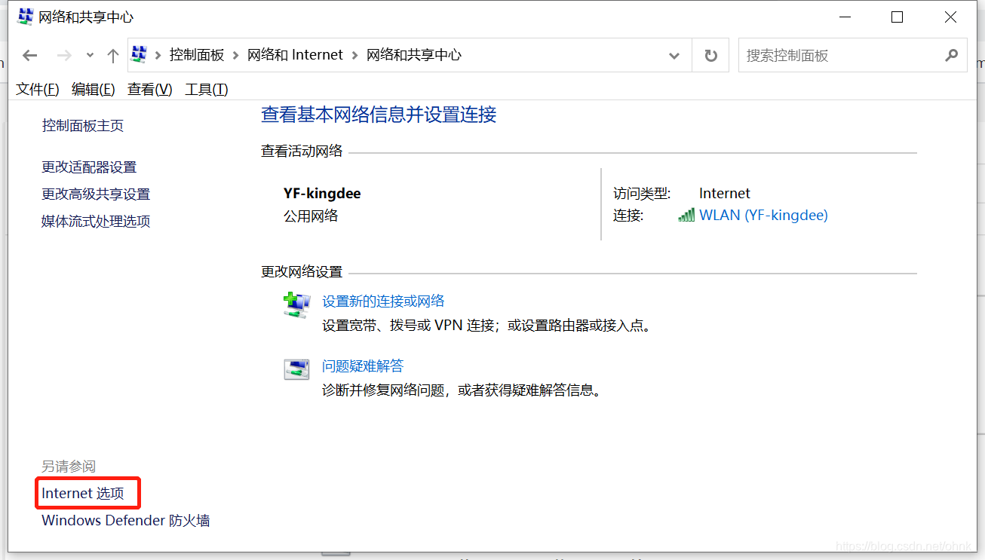
Task: Click YF-kingdee network name text
Action: tap(322, 194)
